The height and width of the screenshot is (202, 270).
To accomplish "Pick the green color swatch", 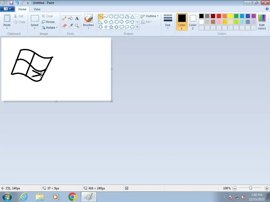I will tap(236, 16).
